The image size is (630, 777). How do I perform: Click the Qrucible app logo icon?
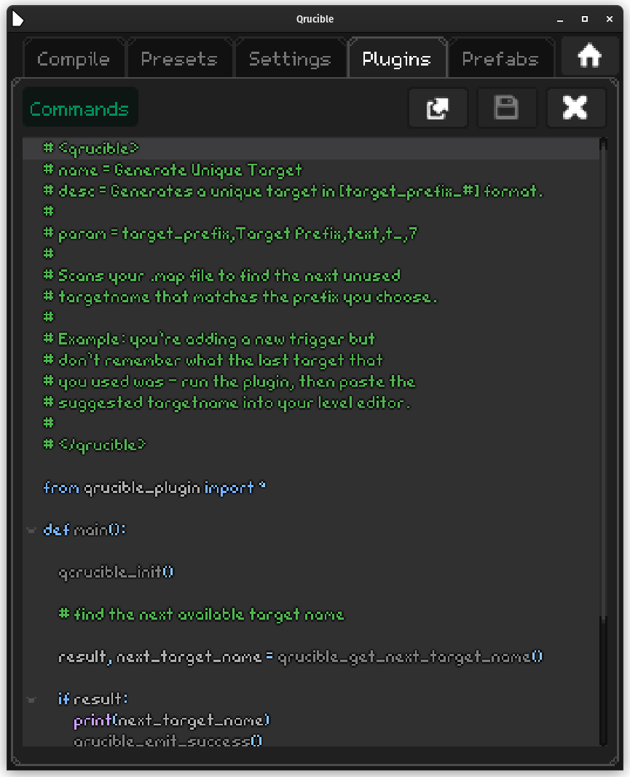[17, 19]
